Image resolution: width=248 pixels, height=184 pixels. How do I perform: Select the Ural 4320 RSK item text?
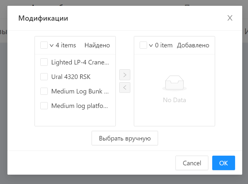coord(71,77)
